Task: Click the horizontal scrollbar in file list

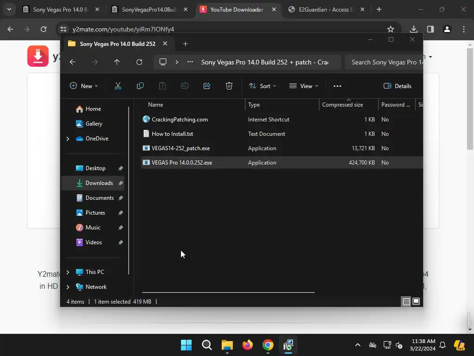Action: click(x=228, y=292)
